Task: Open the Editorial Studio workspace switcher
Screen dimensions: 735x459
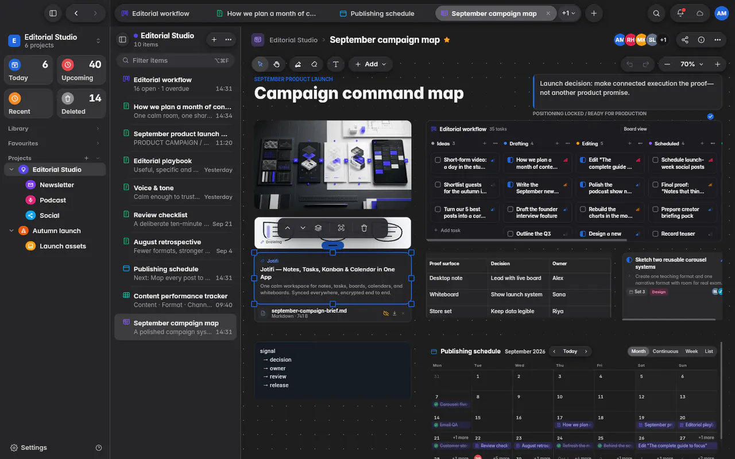Action: 55,41
